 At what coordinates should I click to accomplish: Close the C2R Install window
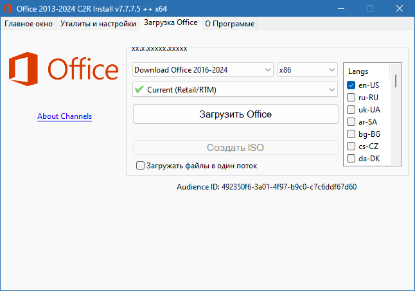tap(400, 8)
